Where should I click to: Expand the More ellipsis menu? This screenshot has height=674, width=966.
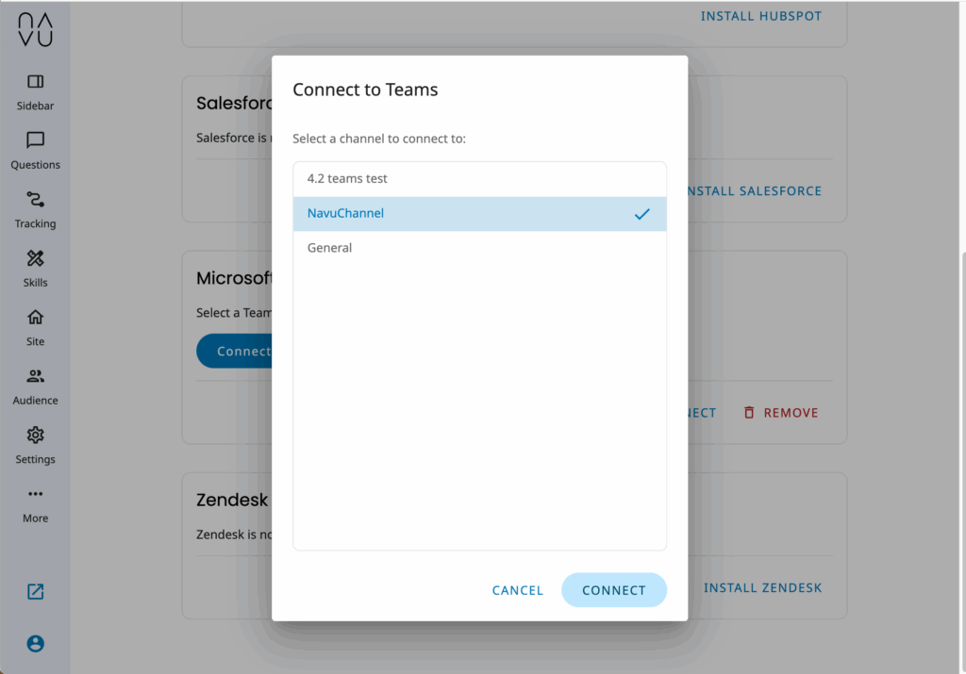(x=36, y=494)
